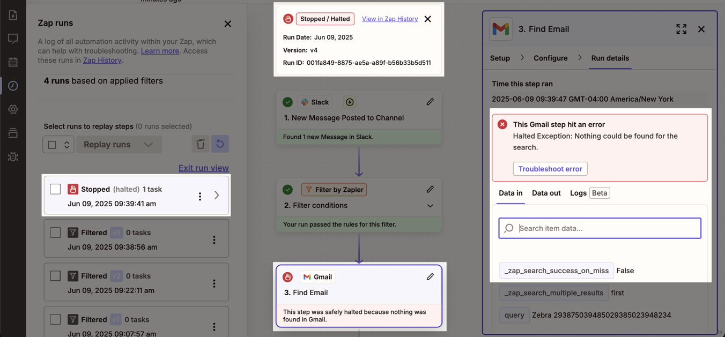Check the Filtered v3 run checkbox

[x=55, y=233]
